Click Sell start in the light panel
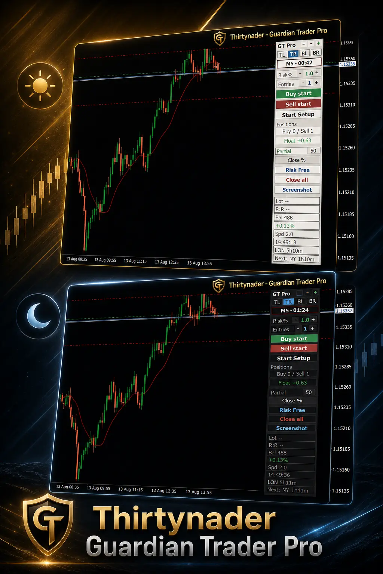Screen dimensions: 383x574 pyautogui.click(x=298, y=104)
